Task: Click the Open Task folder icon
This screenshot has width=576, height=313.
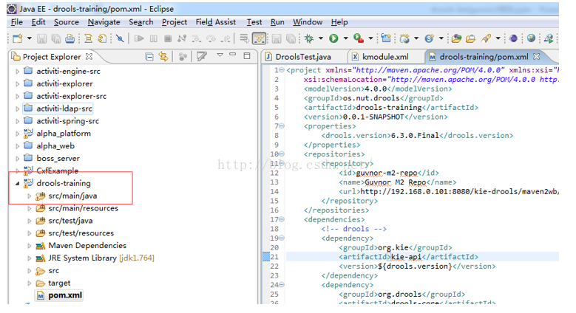Action: pos(470,38)
